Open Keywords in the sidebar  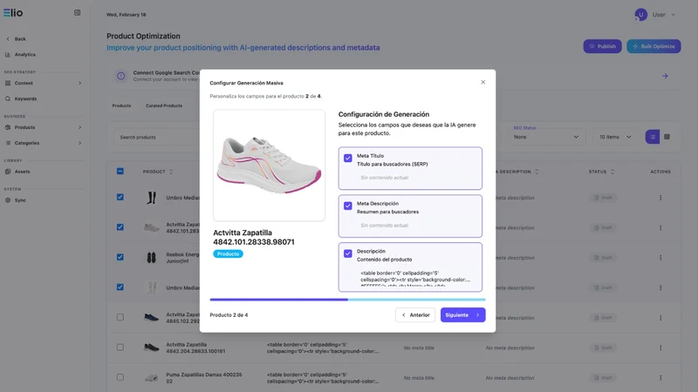click(25, 98)
